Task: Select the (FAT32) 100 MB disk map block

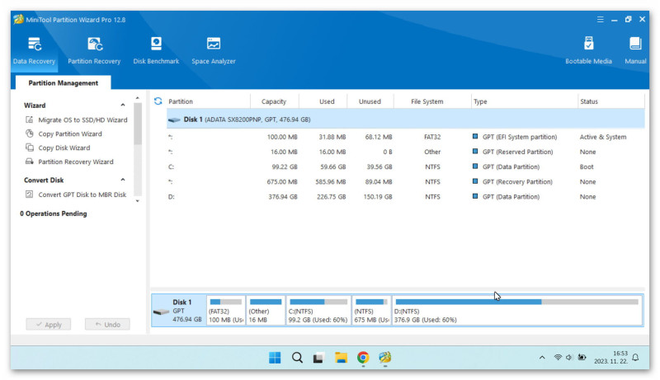Action: tap(226, 311)
